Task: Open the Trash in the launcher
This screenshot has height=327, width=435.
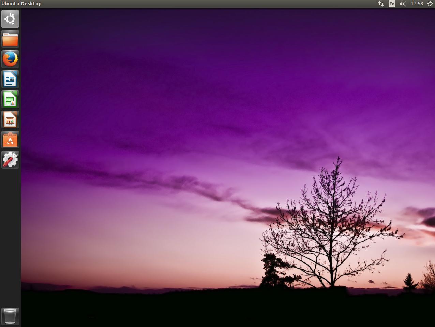Action: click(x=10, y=316)
